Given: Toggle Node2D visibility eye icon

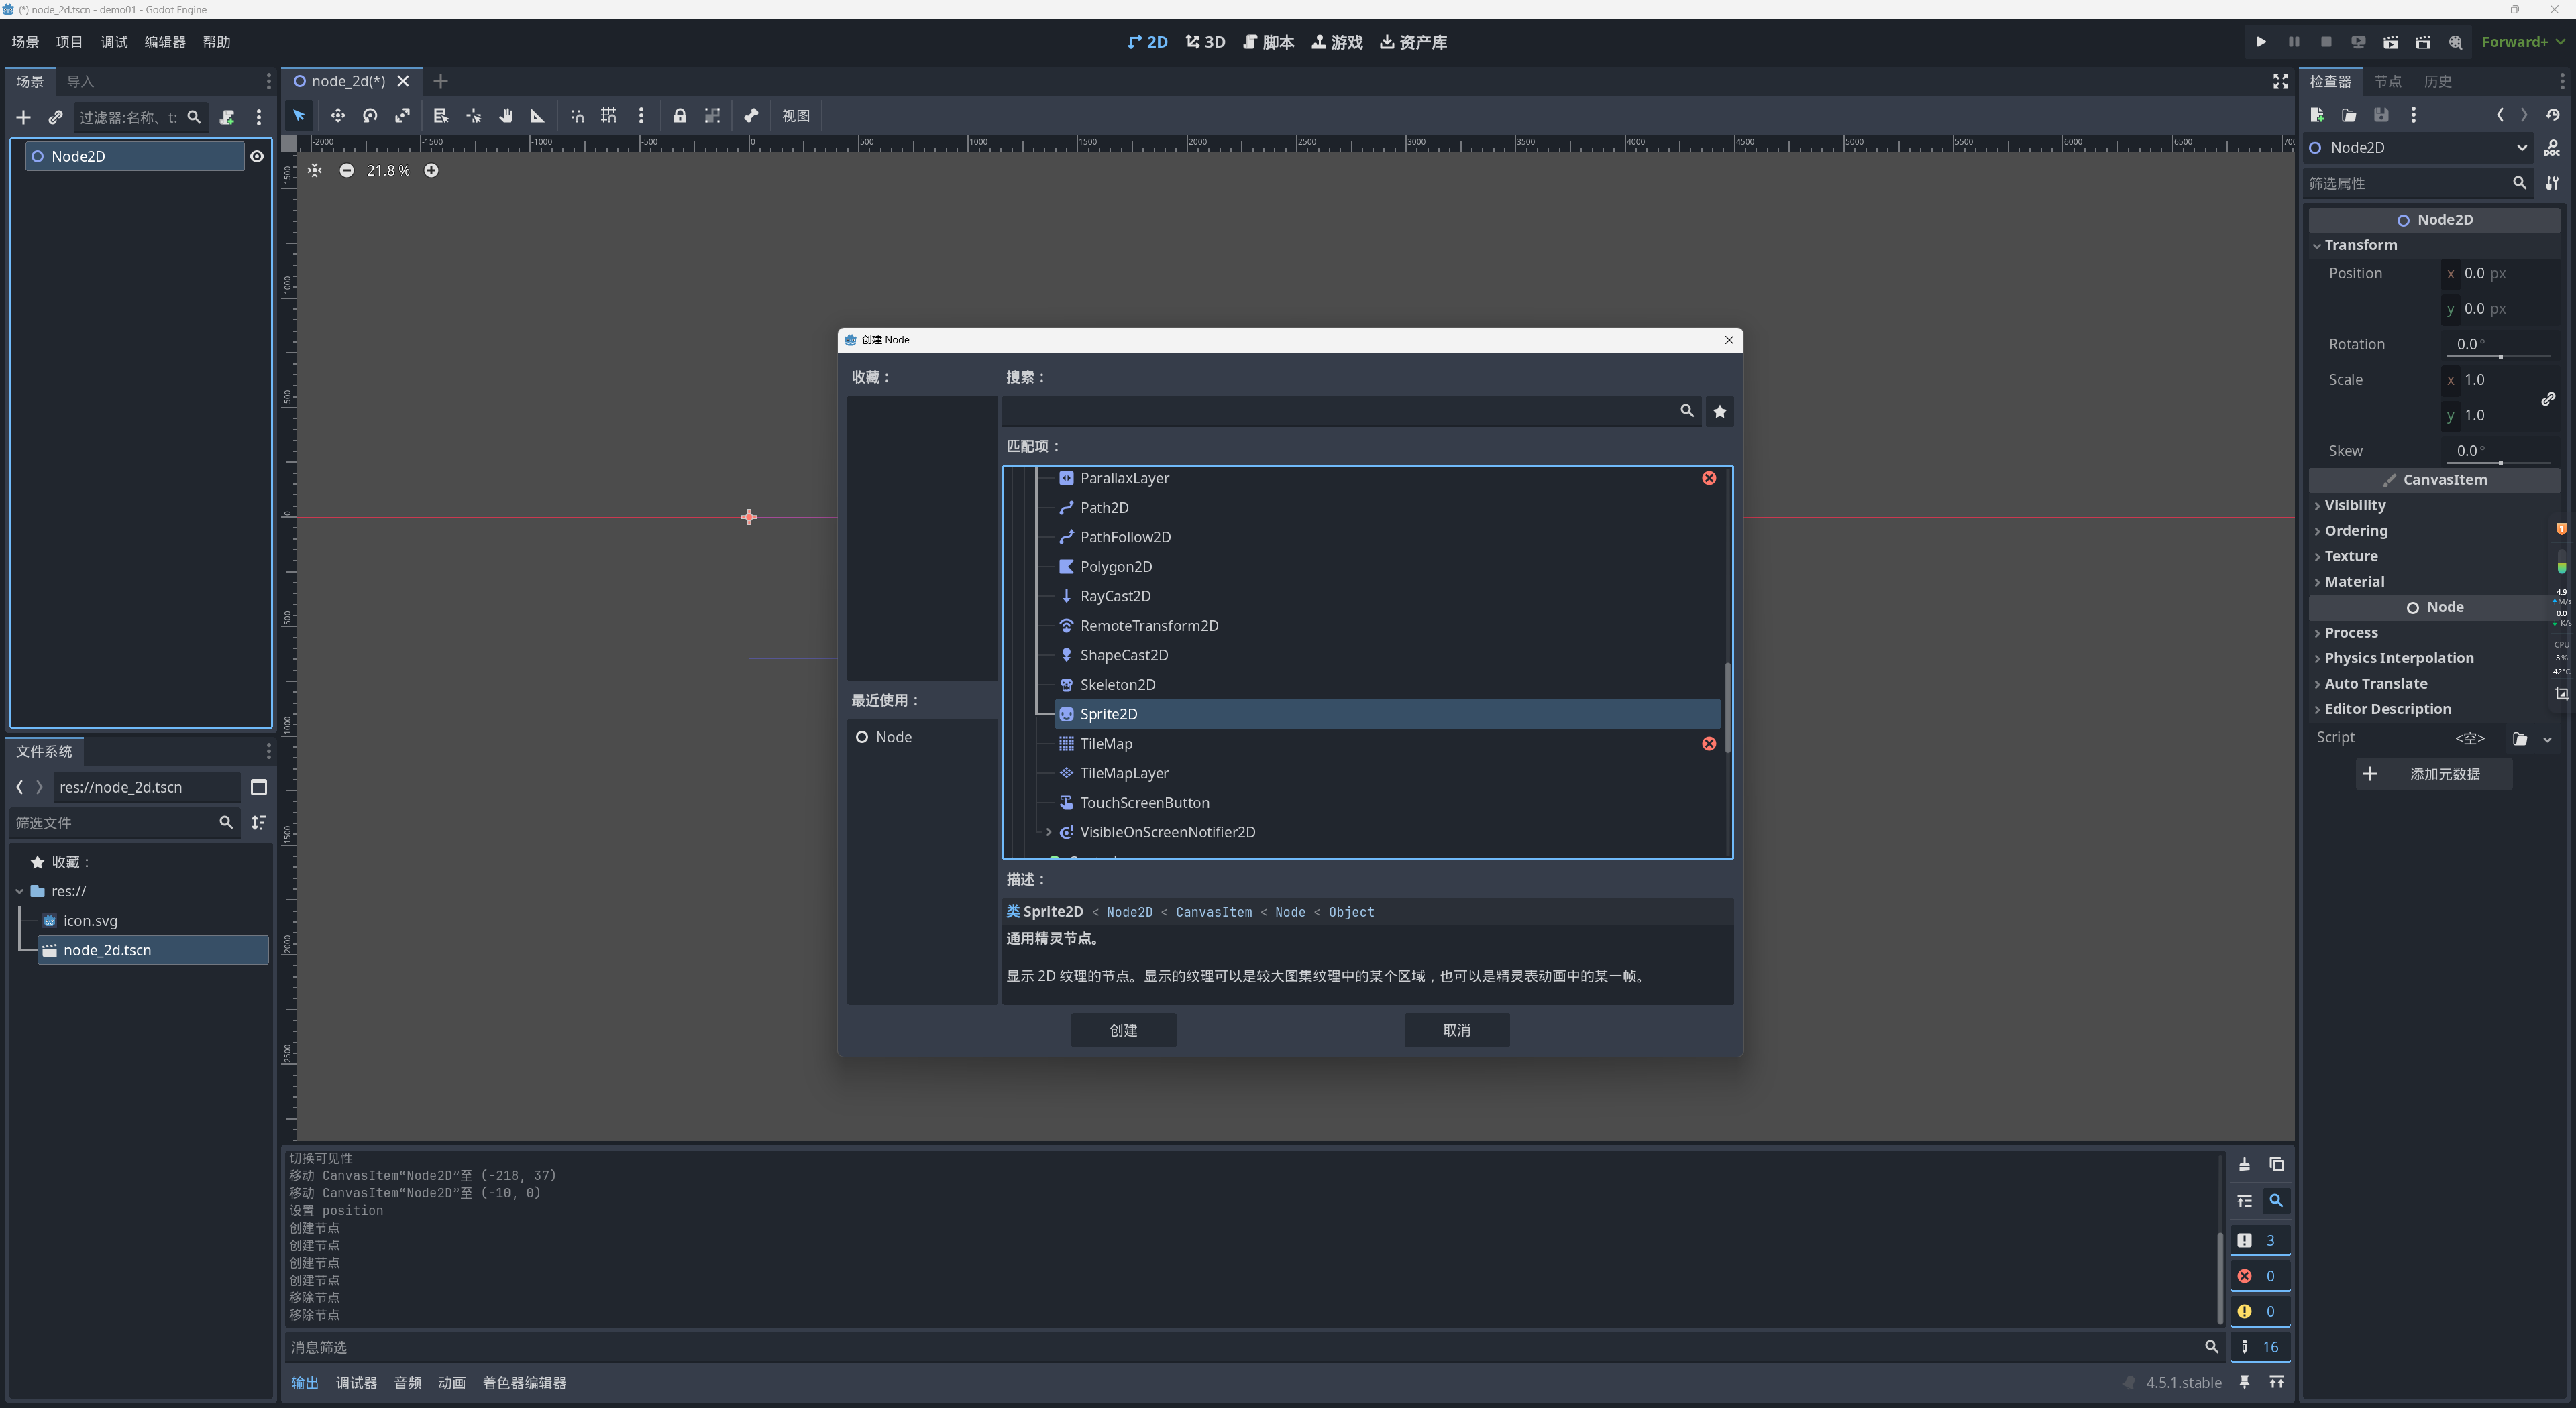Looking at the screenshot, I should point(257,157).
